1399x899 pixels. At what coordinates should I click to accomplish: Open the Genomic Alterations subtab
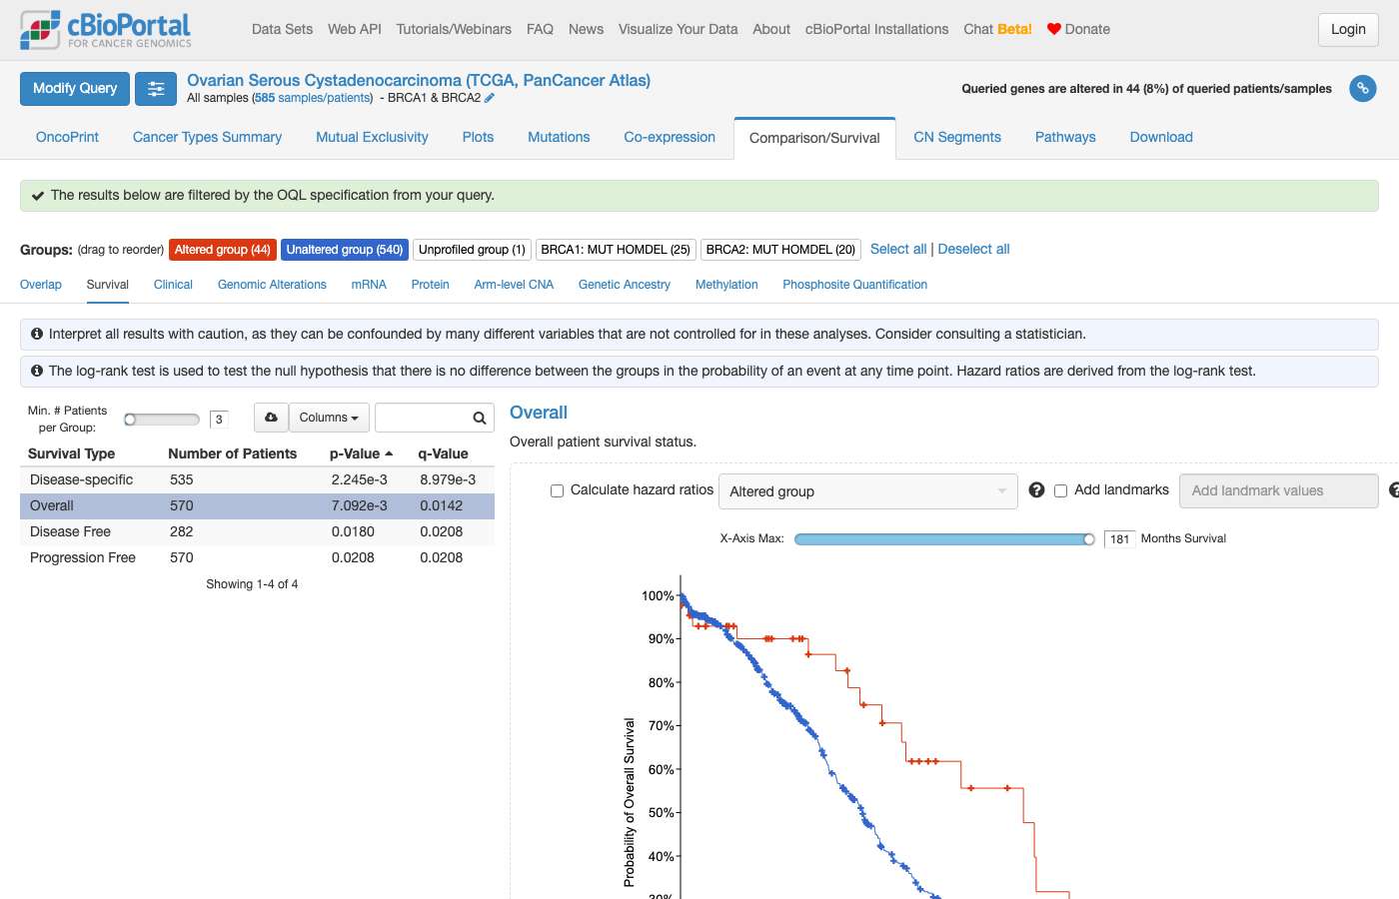(x=272, y=285)
